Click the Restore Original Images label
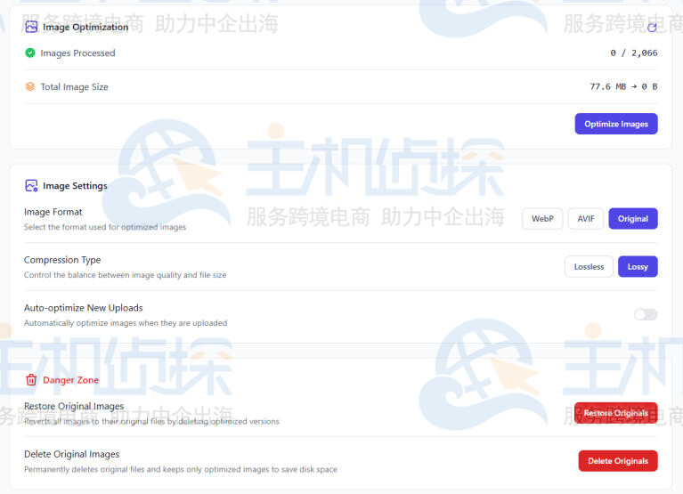Viewport: 683px width, 494px height. (x=74, y=406)
